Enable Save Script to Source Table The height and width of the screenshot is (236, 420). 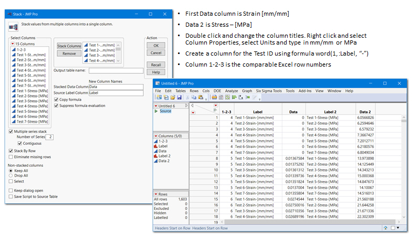(10, 196)
